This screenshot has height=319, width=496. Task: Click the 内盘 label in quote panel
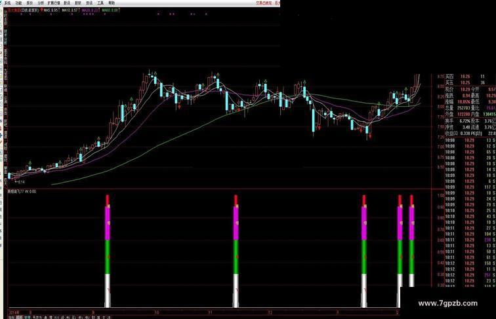click(x=476, y=114)
